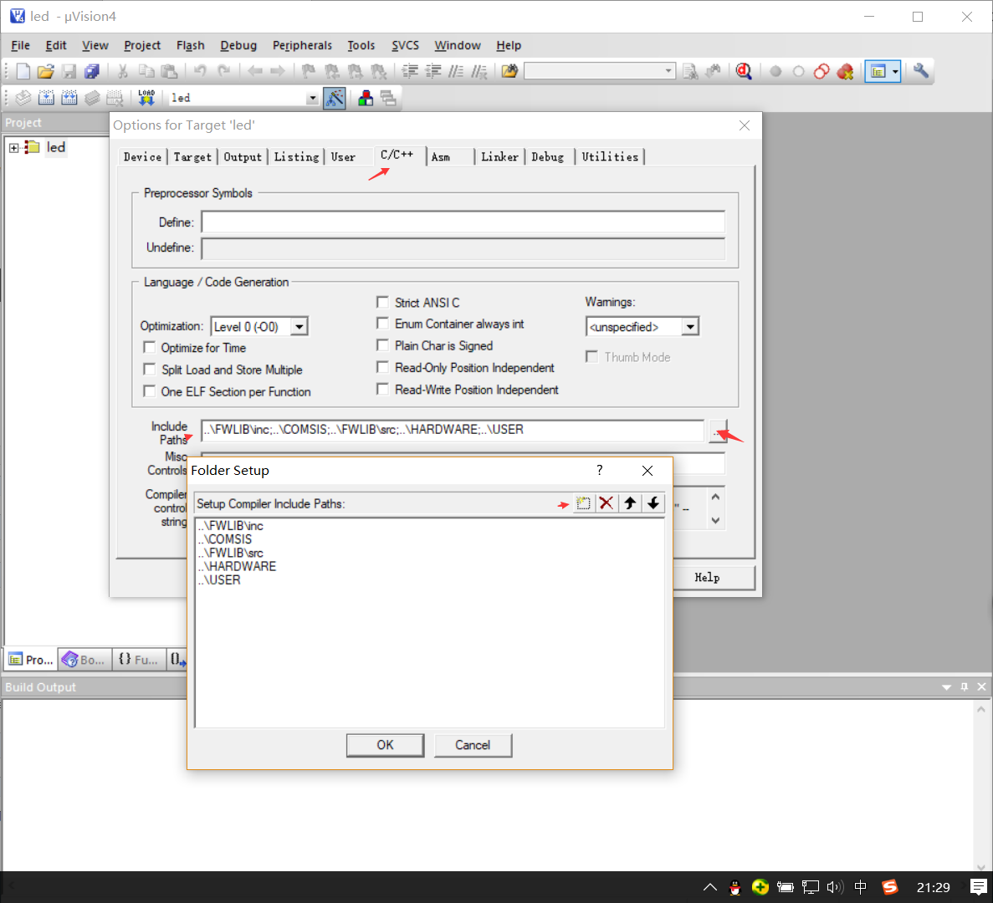Click the Save All toolbar icon
Image resolution: width=993 pixels, height=903 pixels.
click(92, 72)
